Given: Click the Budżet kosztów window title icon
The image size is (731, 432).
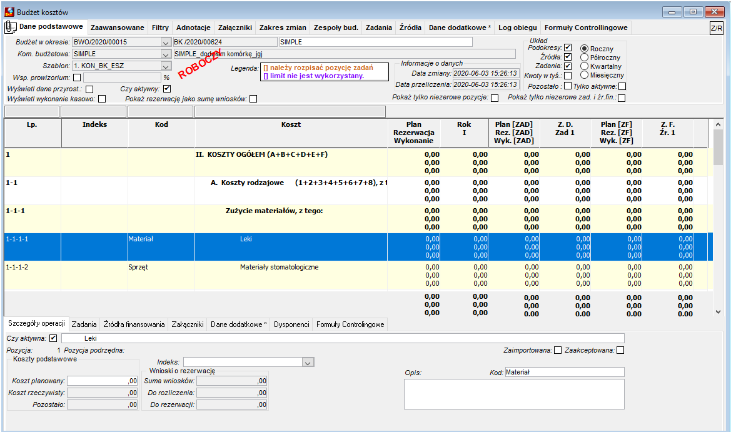Looking at the screenshot, I should click(9, 12).
